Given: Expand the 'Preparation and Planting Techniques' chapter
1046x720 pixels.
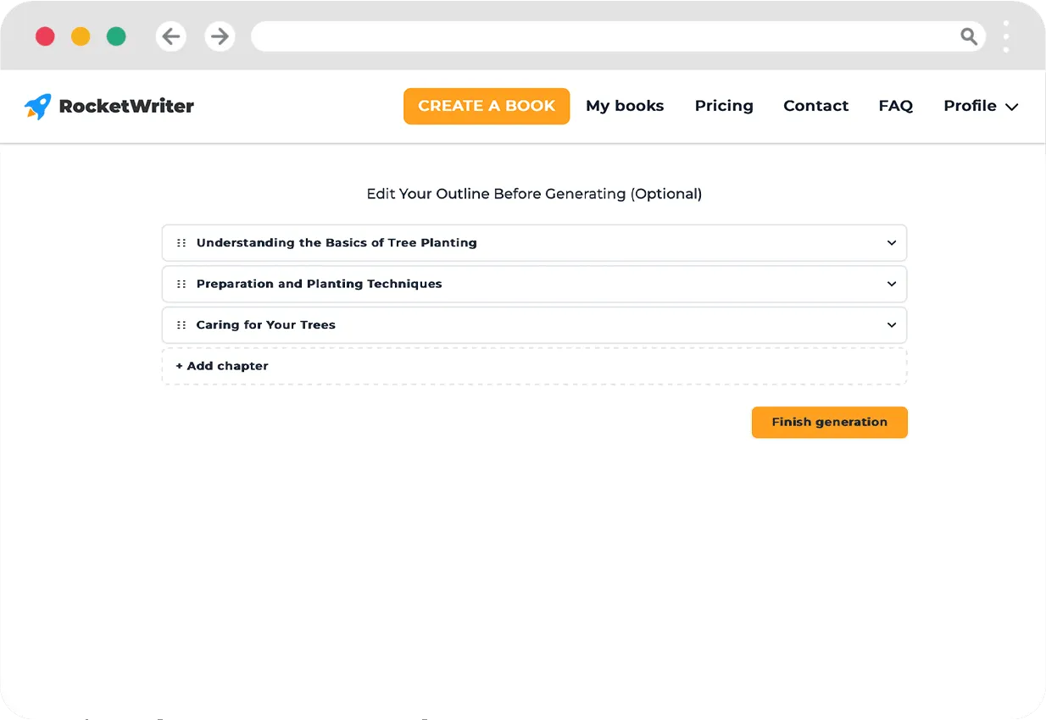Looking at the screenshot, I should (x=891, y=284).
